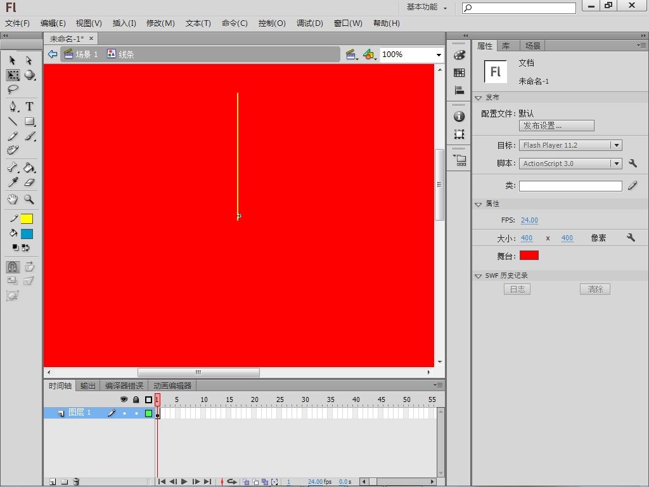Toggle outline display for all layers
Screen dimensions: 649x487
tap(148, 399)
